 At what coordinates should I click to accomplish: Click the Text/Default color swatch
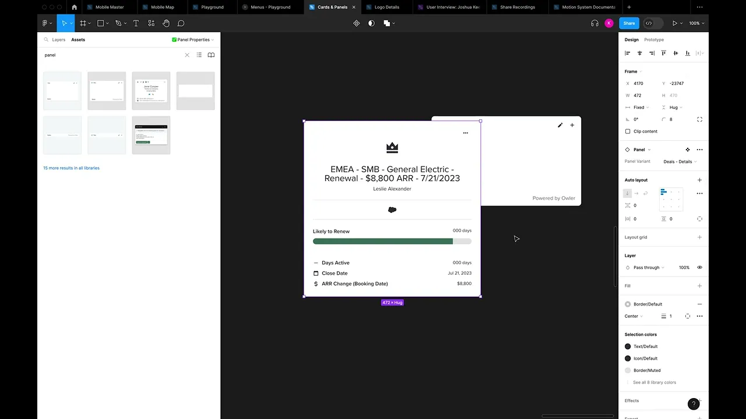pyautogui.click(x=628, y=346)
